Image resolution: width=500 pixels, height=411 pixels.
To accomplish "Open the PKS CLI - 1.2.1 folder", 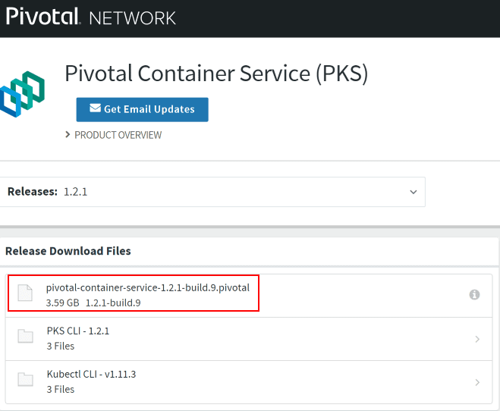I will tap(78, 331).
